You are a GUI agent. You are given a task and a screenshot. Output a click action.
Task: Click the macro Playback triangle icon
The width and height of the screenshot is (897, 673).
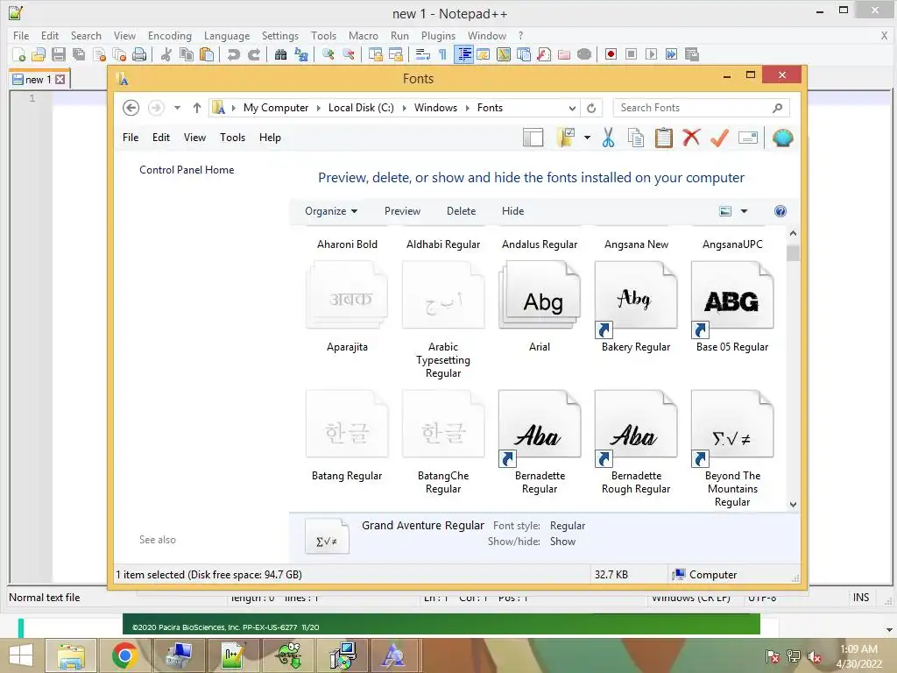tap(651, 54)
